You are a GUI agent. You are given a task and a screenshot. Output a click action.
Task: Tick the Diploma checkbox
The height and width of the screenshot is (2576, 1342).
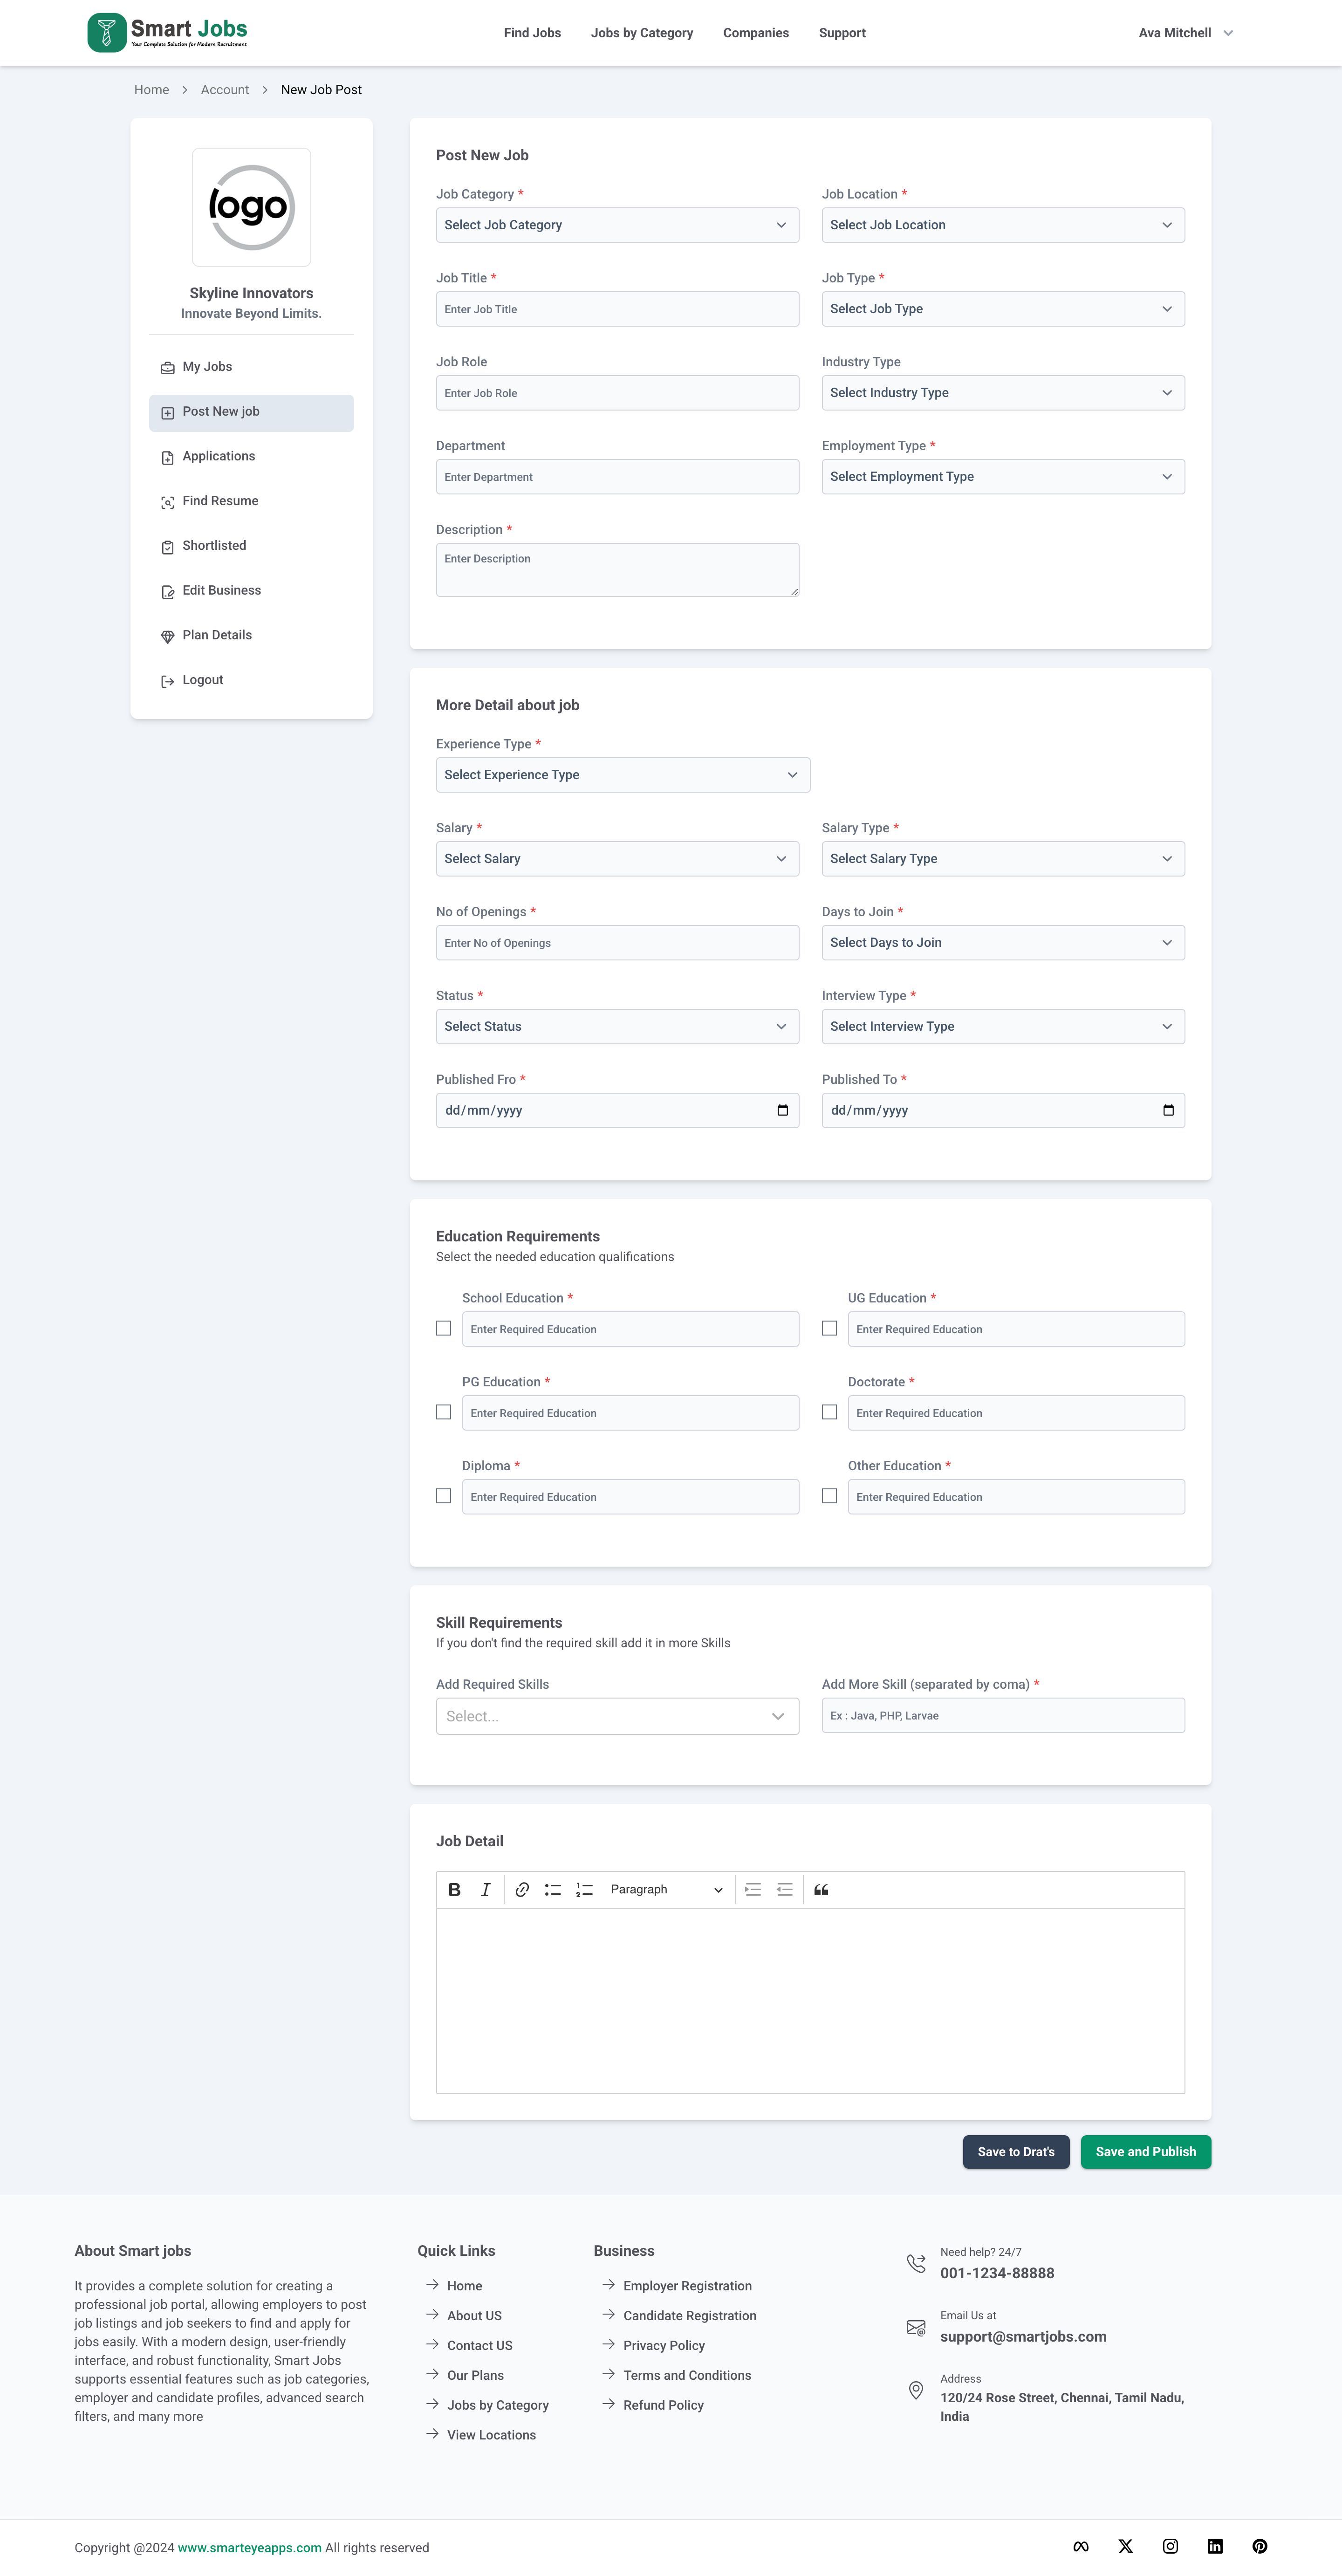444,1496
